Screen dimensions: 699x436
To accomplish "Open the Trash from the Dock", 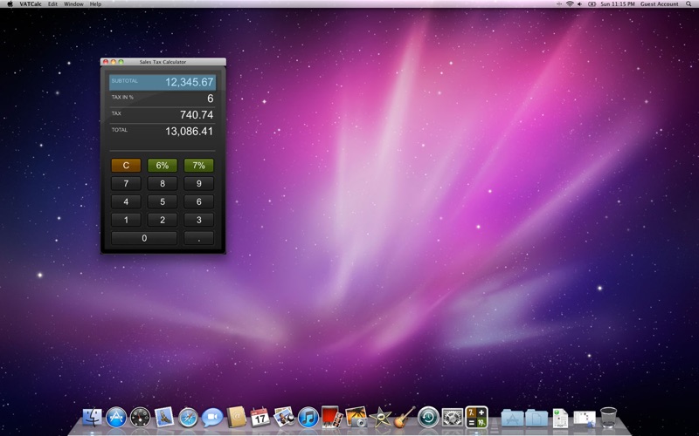I will tap(608, 418).
